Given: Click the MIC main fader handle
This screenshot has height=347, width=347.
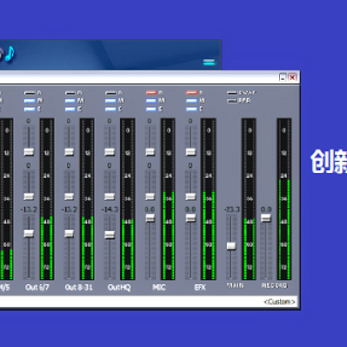Looking at the screenshot, I should (150, 218).
